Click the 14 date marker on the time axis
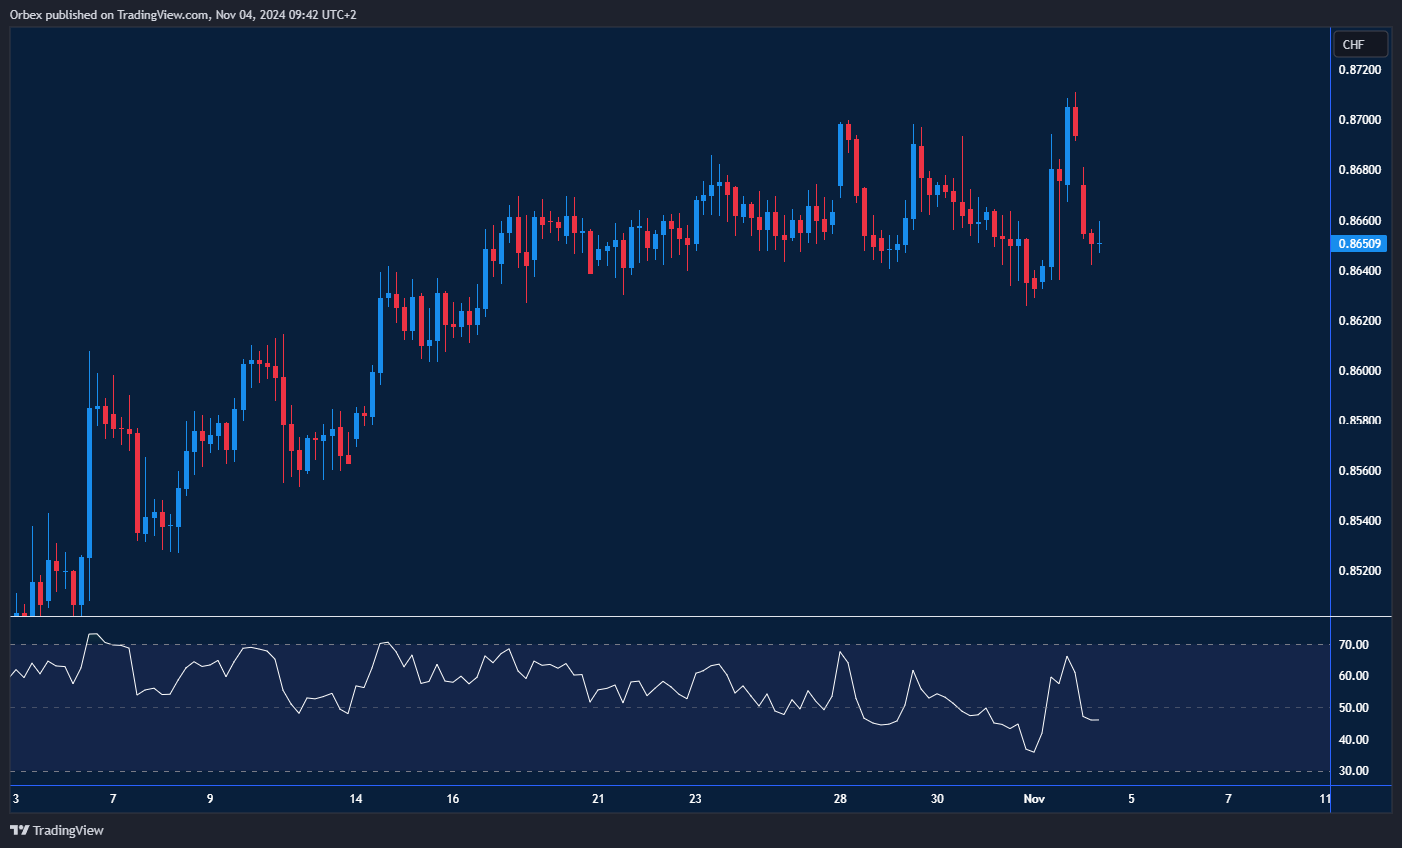 click(x=356, y=799)
